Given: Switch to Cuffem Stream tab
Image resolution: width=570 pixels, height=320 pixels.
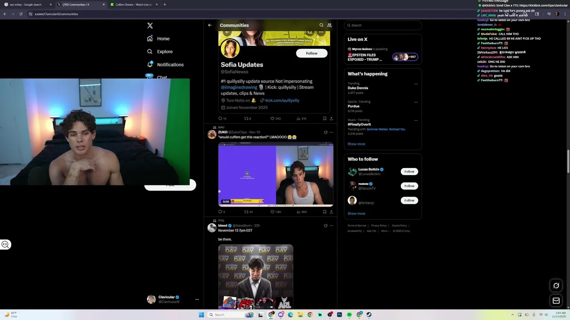Looking at the screenshot, I should coord(134,4).
